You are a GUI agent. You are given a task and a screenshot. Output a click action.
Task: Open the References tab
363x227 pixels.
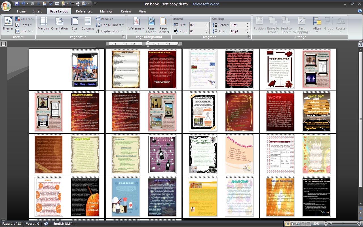[x=84, y=11]
